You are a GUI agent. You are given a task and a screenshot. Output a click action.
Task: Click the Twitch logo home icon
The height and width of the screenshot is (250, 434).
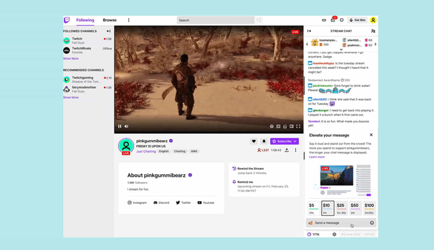coord(67,20)
